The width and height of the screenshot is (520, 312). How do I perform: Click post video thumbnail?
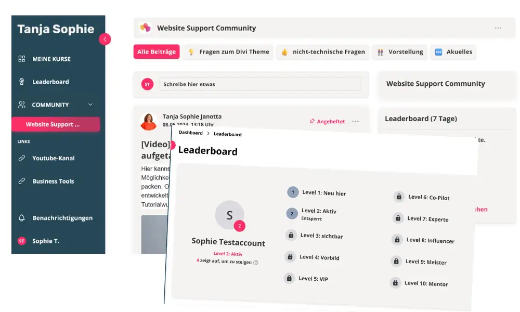tap(154, 235)
